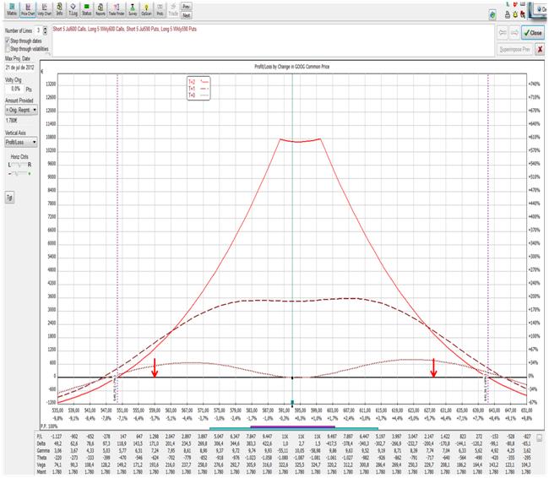This screenshot has width=549, height=478.
Task: Adjust the Number of Lines spinner
Action: pos(47,30)
